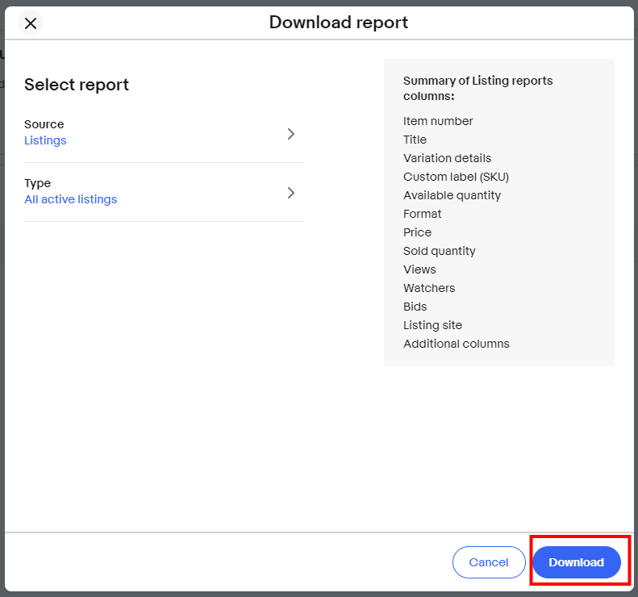
Task: Open the All active listings type option
Action: point(71,199)
